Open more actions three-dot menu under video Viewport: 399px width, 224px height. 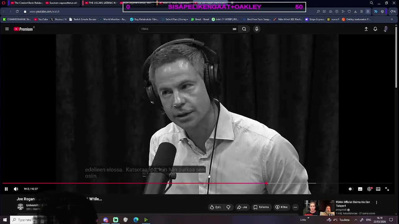coord(295,207)
